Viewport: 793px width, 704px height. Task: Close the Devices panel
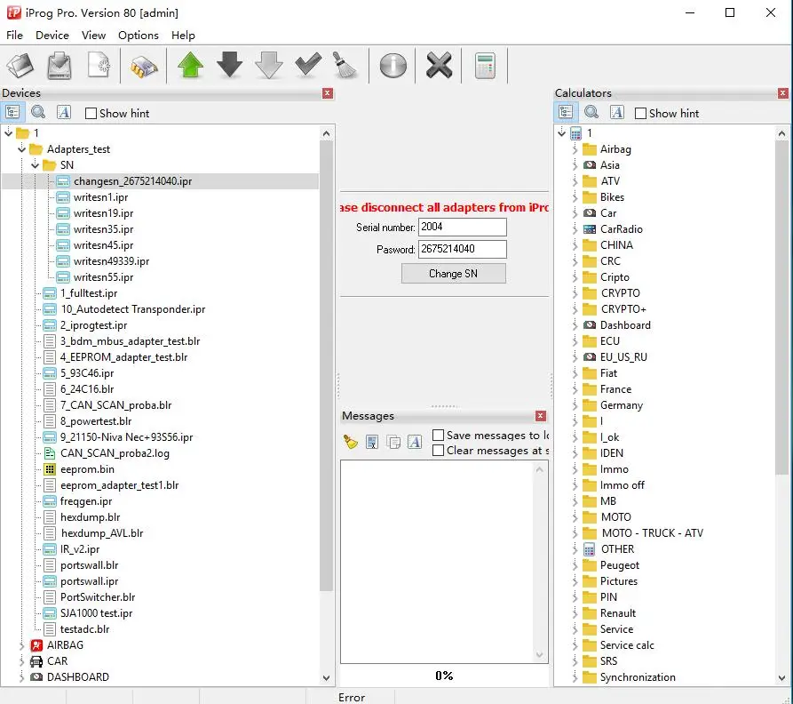pos(327,93)
